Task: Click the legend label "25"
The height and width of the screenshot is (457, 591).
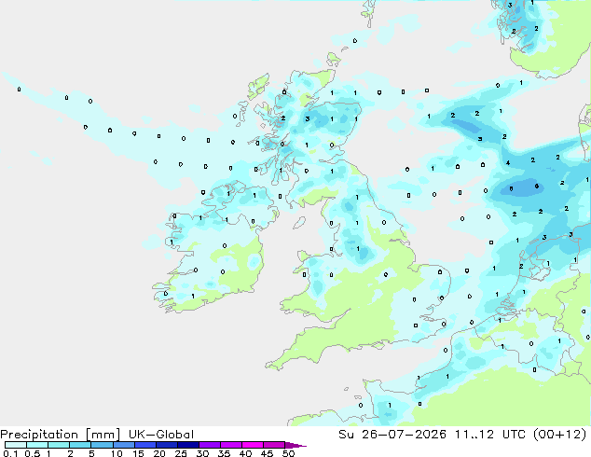Action: [181, 453]
